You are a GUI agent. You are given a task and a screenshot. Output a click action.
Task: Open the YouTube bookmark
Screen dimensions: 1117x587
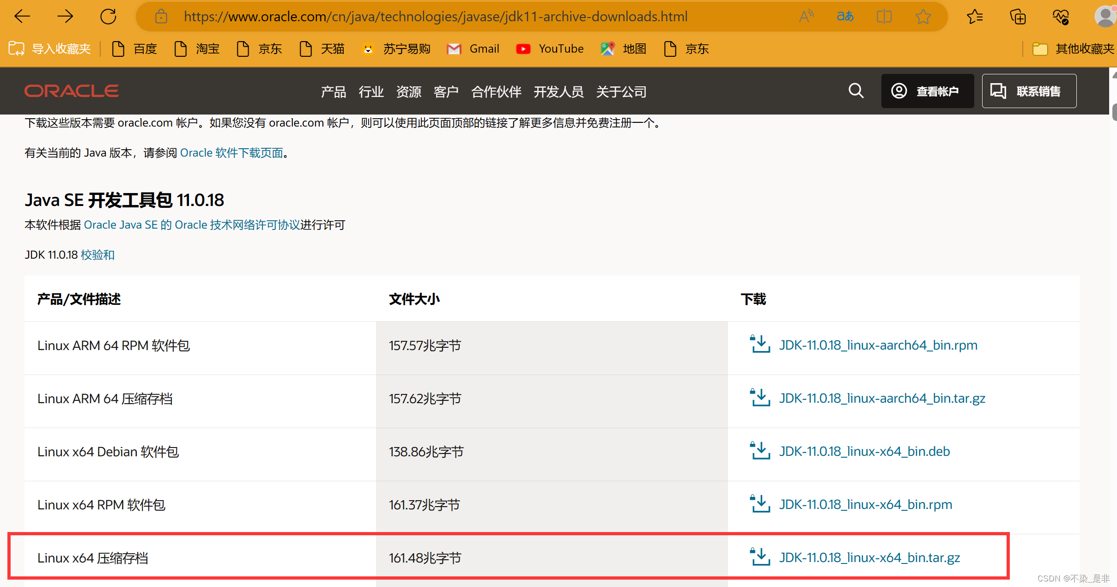pos(550,48)
